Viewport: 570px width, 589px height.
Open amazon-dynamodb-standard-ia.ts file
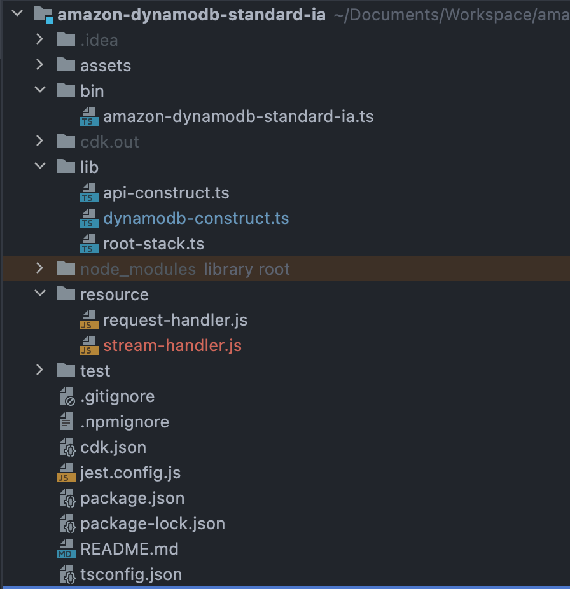tap(238, 116)
